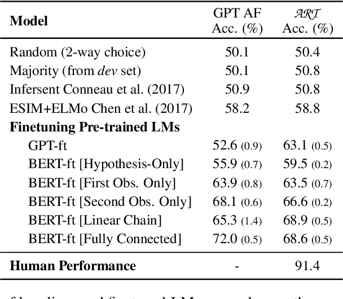The image size is (343, 299).
Task: Select the Random (2-way choice) row label
Action: (x=77, y=52)
